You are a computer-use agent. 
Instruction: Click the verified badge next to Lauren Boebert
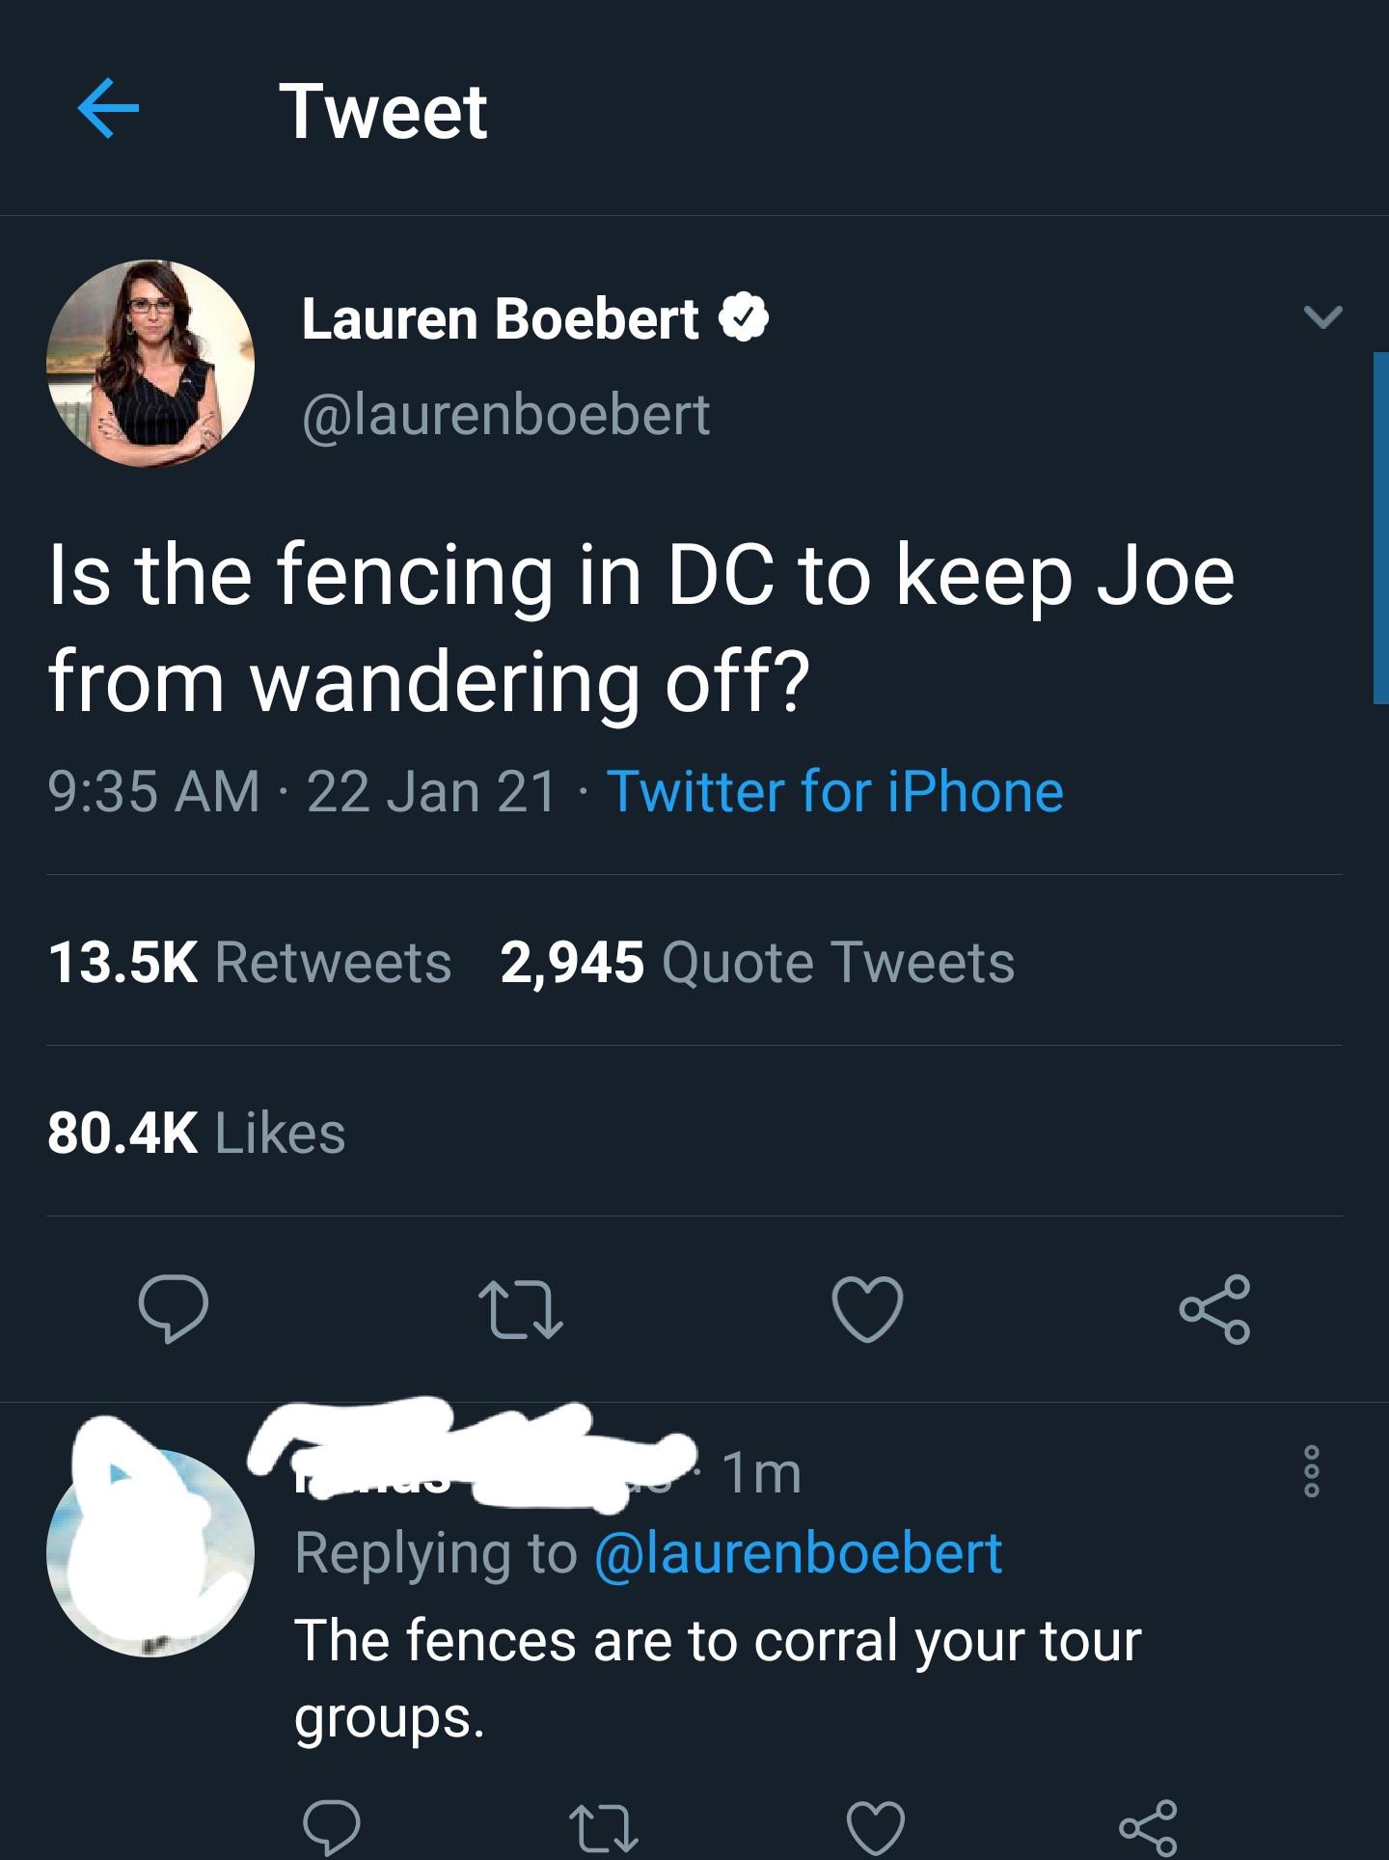tap(745, 318)
